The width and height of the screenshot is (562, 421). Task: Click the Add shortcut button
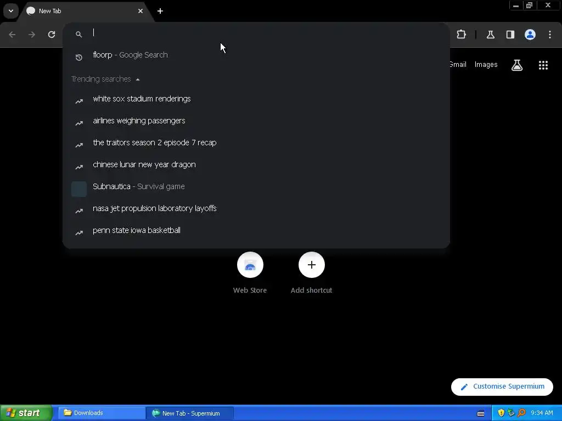(x=312, y=273)
